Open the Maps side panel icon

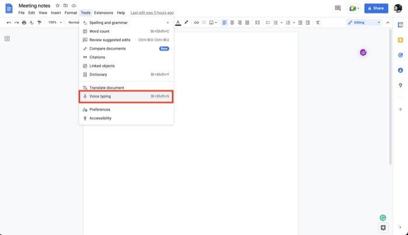click(400, 85)
